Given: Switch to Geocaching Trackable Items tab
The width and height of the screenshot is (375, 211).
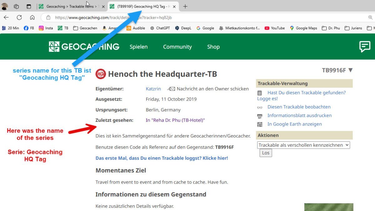Looking at the screenshot, I should tap(71, 7).
